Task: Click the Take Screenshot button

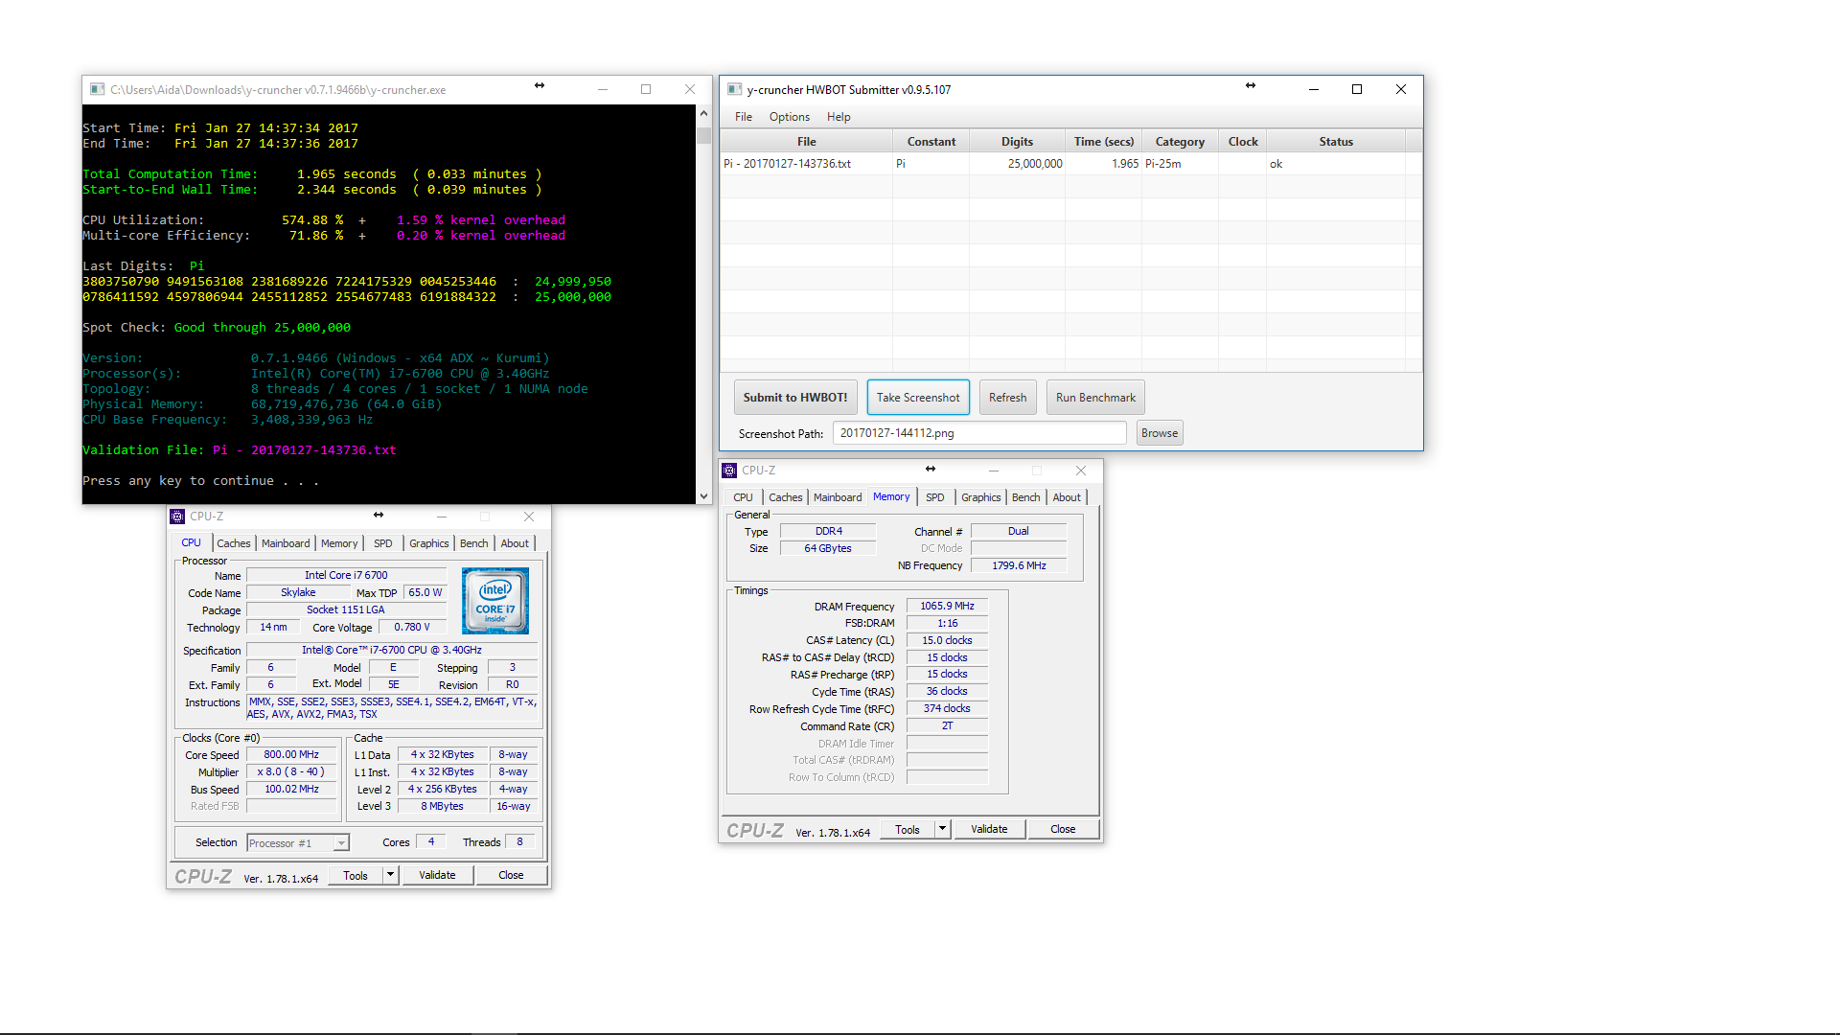Action: tap(918, 398)
